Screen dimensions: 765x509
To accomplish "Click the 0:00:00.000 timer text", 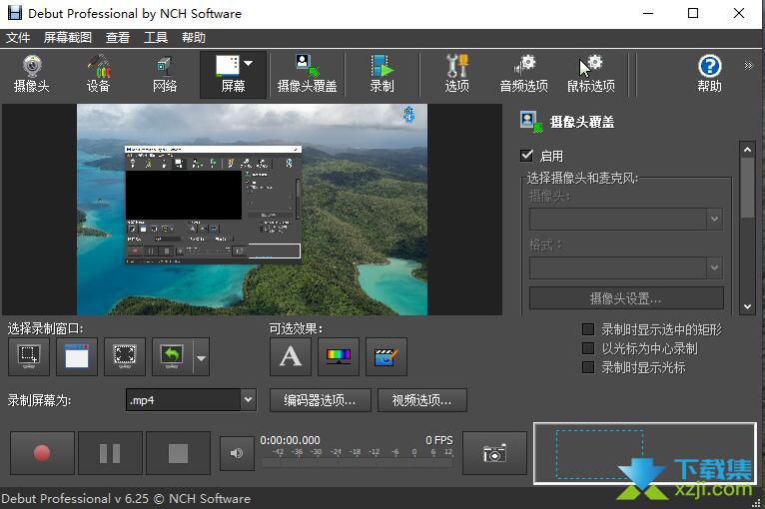I will [290, 440].
